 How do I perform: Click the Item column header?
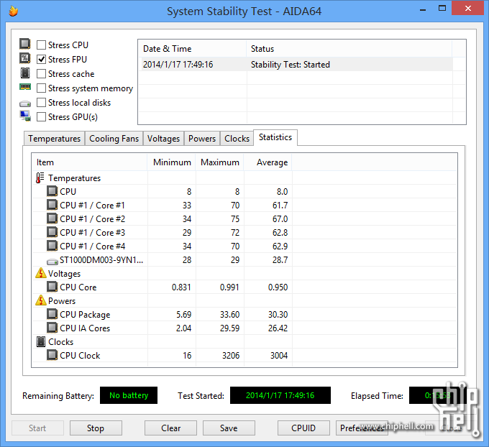tap(89, 162)
